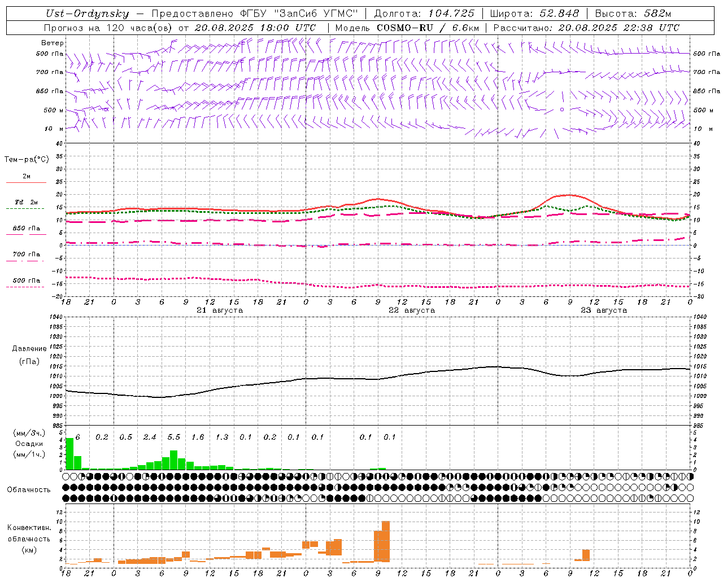Image resolution: width=723 pixels, height=578 pixels.
Task: Click the tallest orange convective cloud bar
Action: (x=386, y=542)
